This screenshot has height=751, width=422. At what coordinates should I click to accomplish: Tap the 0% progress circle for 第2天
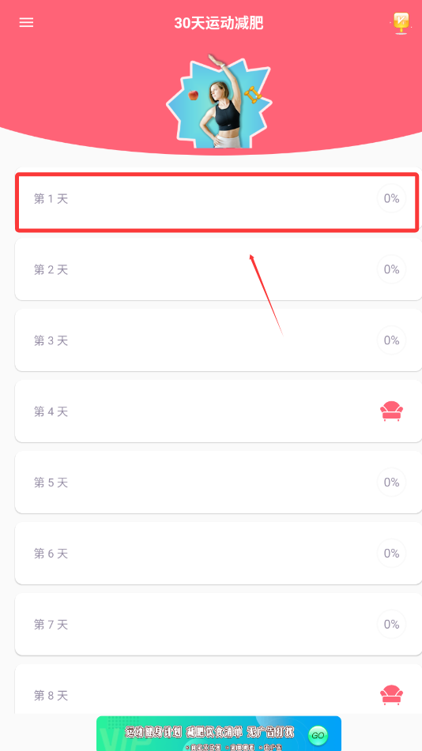pyautogui.click(x=391, y=269)
